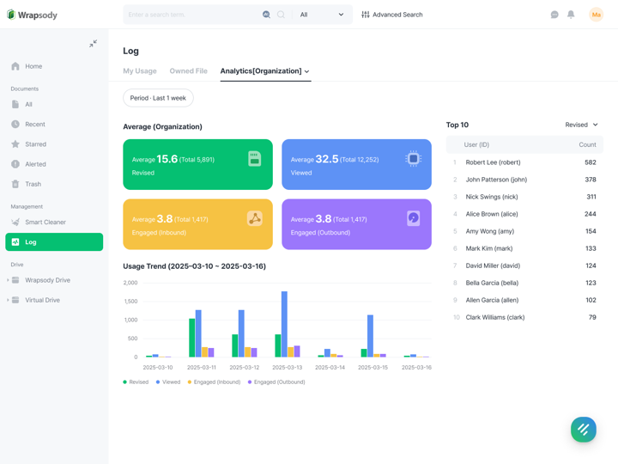Click the user avatar Ma
618x464 pixels.
(x=596, y=15)
